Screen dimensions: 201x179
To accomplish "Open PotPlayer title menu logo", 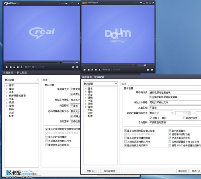I will (90, 2).
